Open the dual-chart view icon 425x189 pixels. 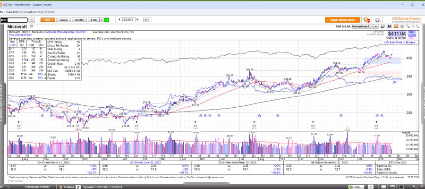pos(389,26)
